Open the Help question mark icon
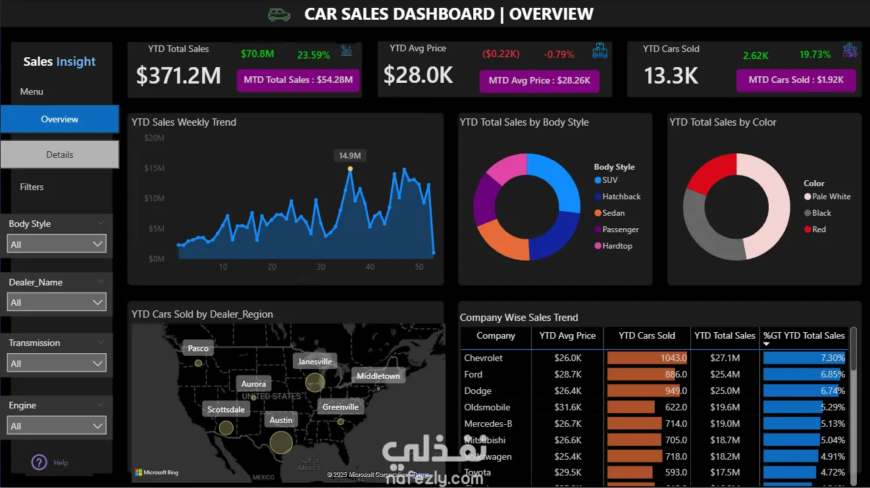Image resolution: width=870 pixels, height=488 pixels. [x=39, y=462]
